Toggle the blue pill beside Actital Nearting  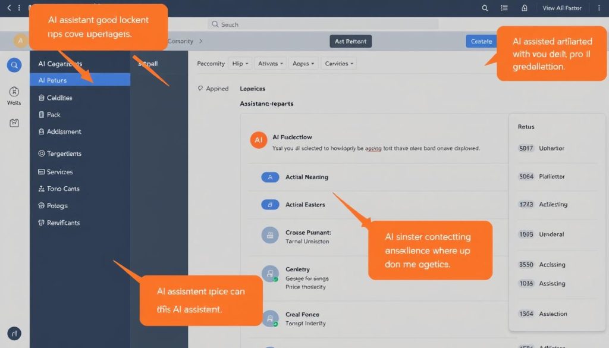270,177
